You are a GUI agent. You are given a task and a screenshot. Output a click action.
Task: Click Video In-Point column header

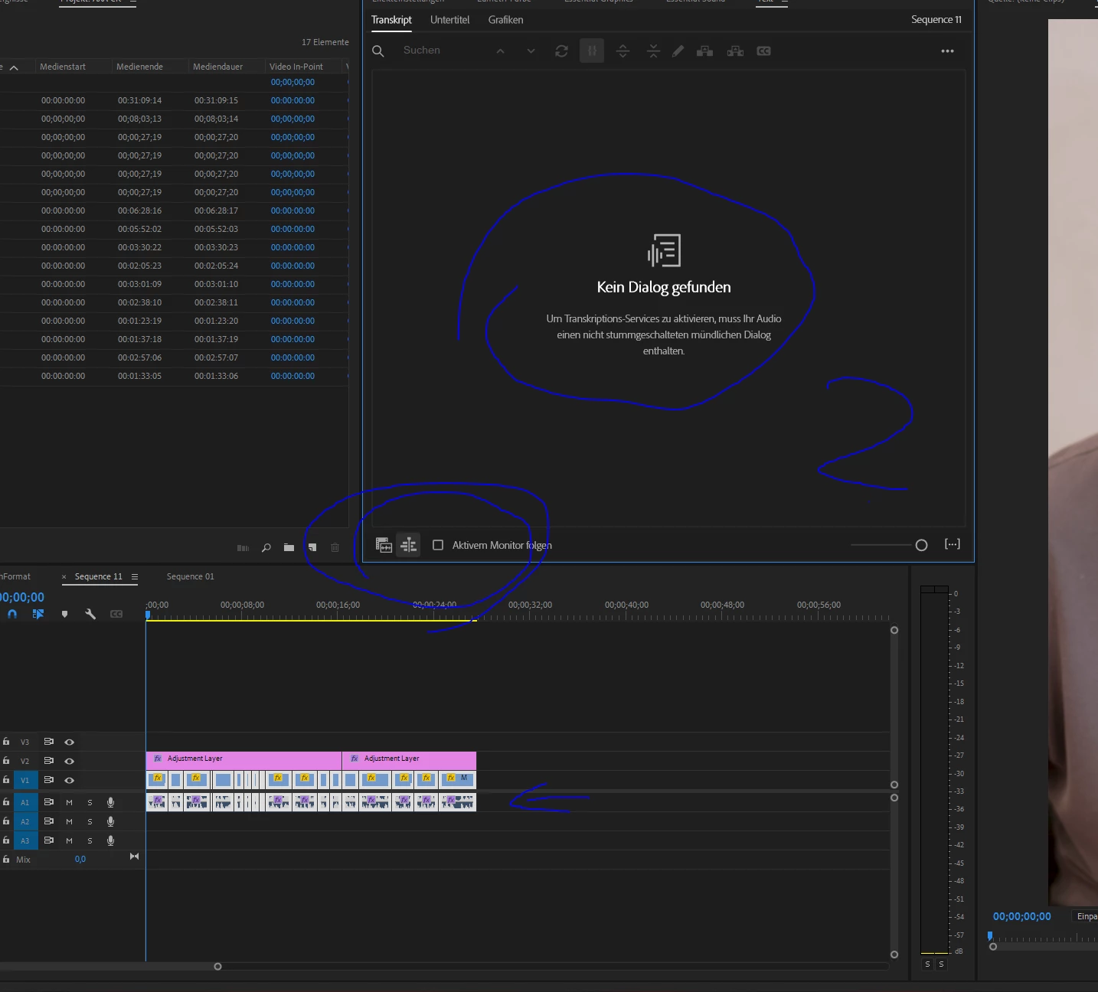point(296,67)
